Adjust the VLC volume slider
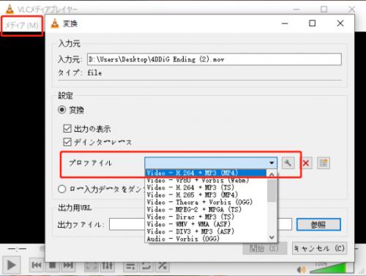Screen dimensions: 366x276 (x=331, y=269)
